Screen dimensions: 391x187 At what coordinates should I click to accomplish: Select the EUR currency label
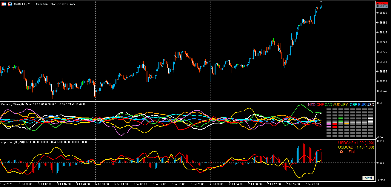pos(362,105)
